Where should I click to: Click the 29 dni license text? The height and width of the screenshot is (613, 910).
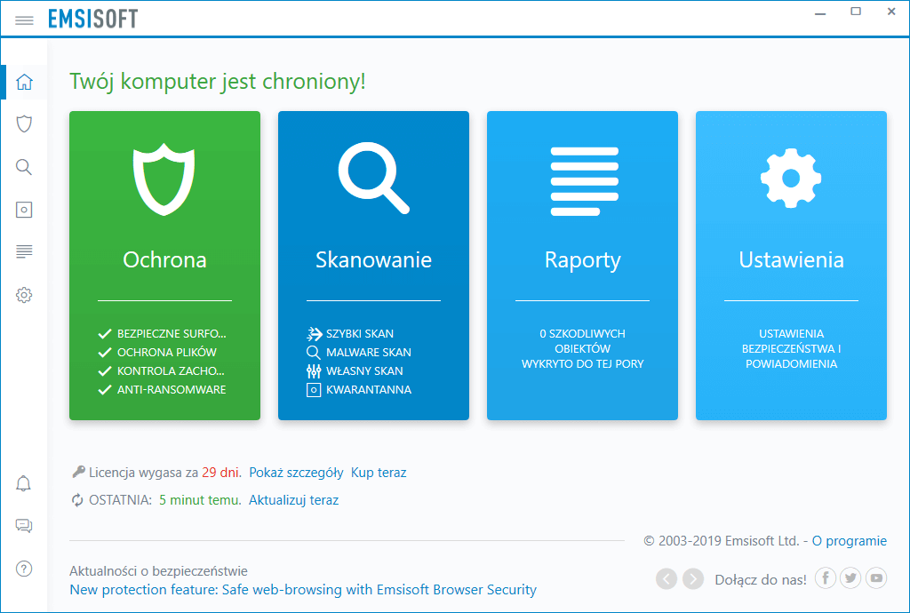click(x=220, y=473)
